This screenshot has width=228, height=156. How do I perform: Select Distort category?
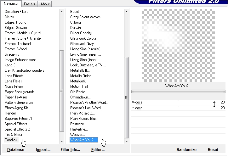(9, 17)
